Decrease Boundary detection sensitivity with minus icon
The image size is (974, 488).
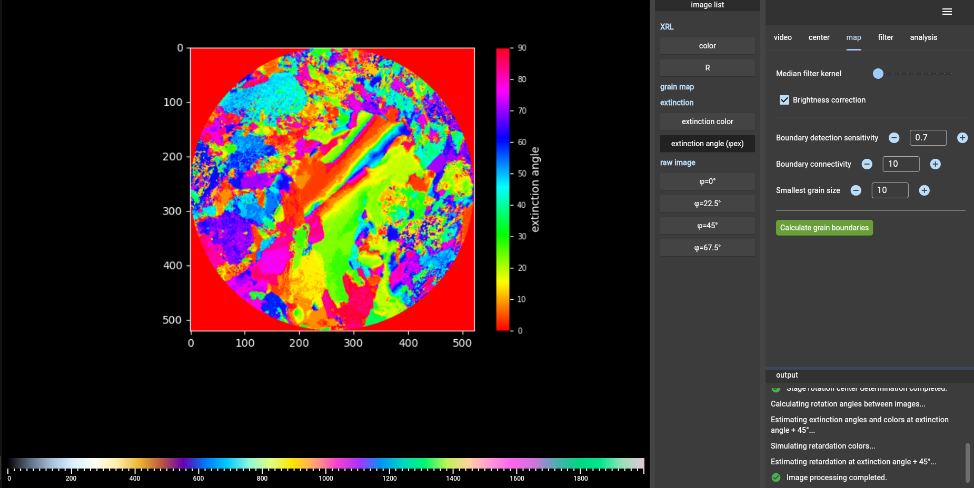pyautogui.click(x=894, y=138)
